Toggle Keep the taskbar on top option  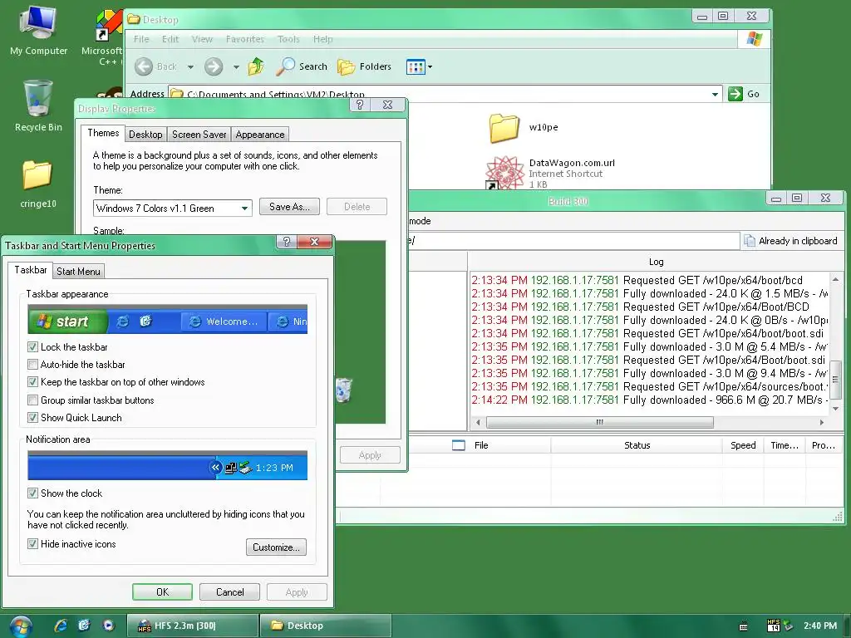click(32, 382)
